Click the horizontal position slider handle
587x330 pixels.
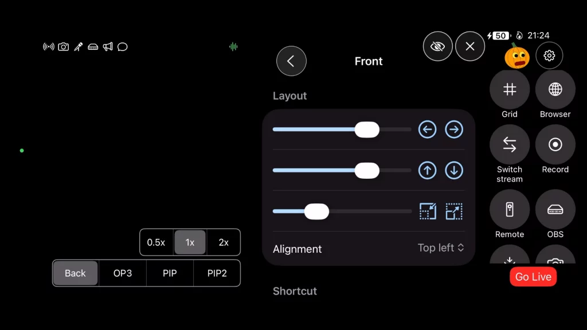[x=367, y=129]
